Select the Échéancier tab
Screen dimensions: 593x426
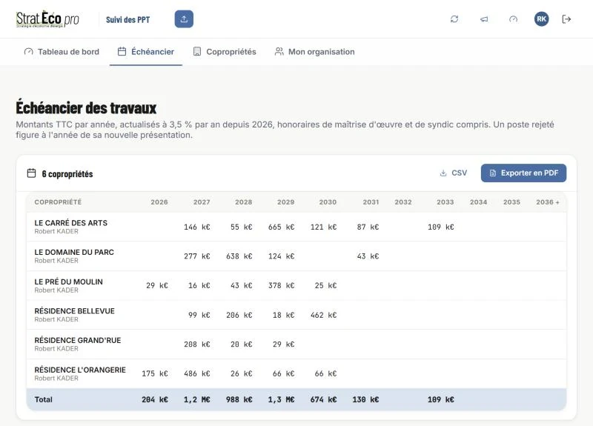[146, 52]
